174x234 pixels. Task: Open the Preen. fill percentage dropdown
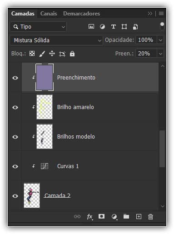pos(160,54)
